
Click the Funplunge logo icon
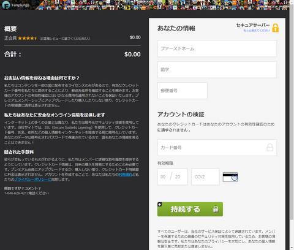coord(6,5)
